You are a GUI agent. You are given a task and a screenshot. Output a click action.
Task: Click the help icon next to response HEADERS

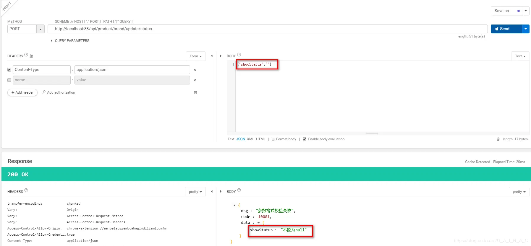coord(26,190)
